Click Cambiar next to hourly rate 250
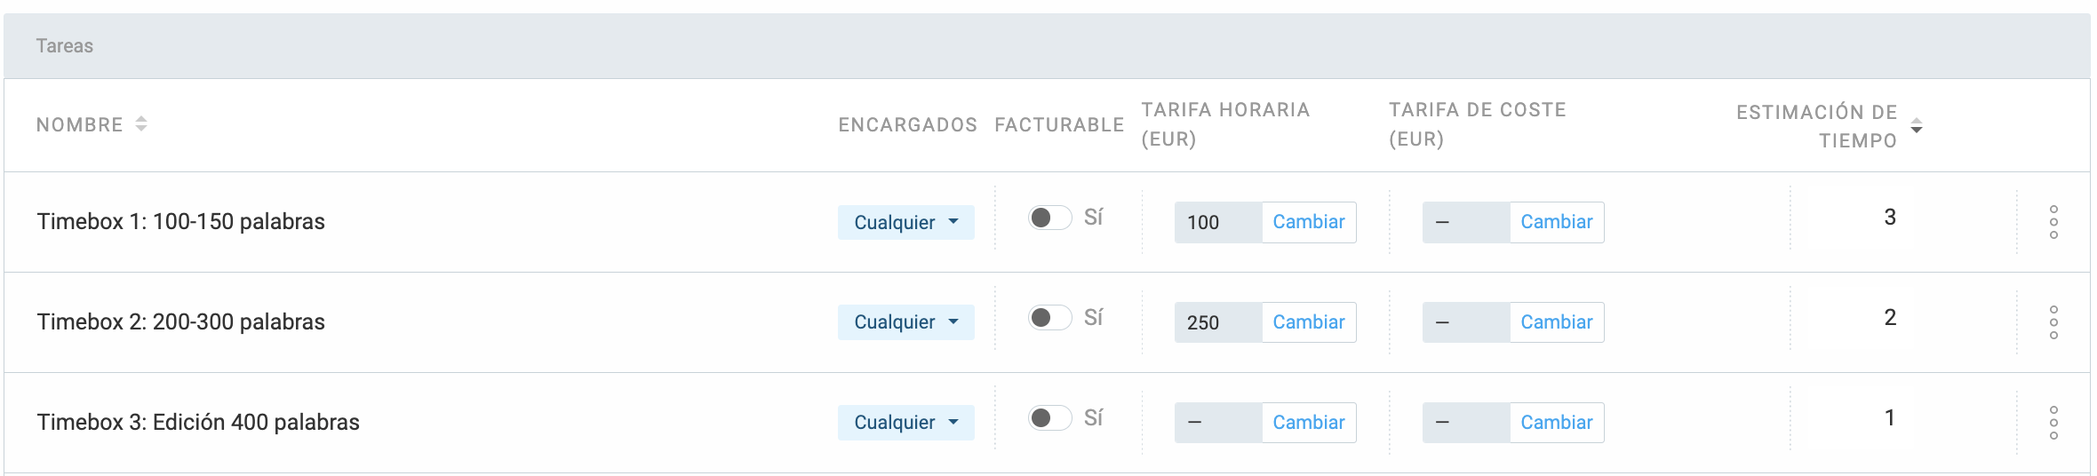This screenshot has height=476, width=2097. (1309, 322)
